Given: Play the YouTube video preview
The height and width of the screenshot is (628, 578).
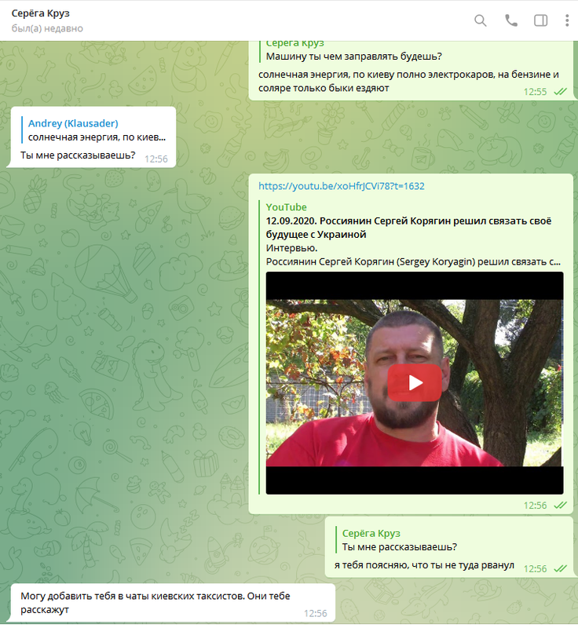Looking at the screenshot, I should [415, 383].
